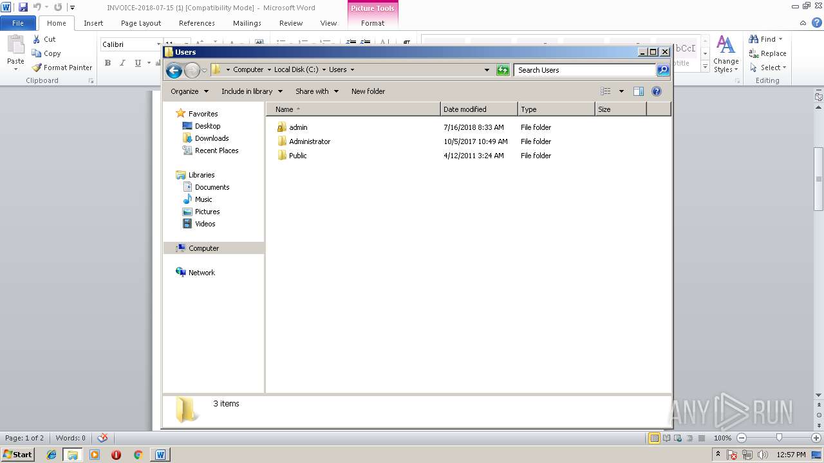
Task: Open the Administrator folder
Action: 304,141
